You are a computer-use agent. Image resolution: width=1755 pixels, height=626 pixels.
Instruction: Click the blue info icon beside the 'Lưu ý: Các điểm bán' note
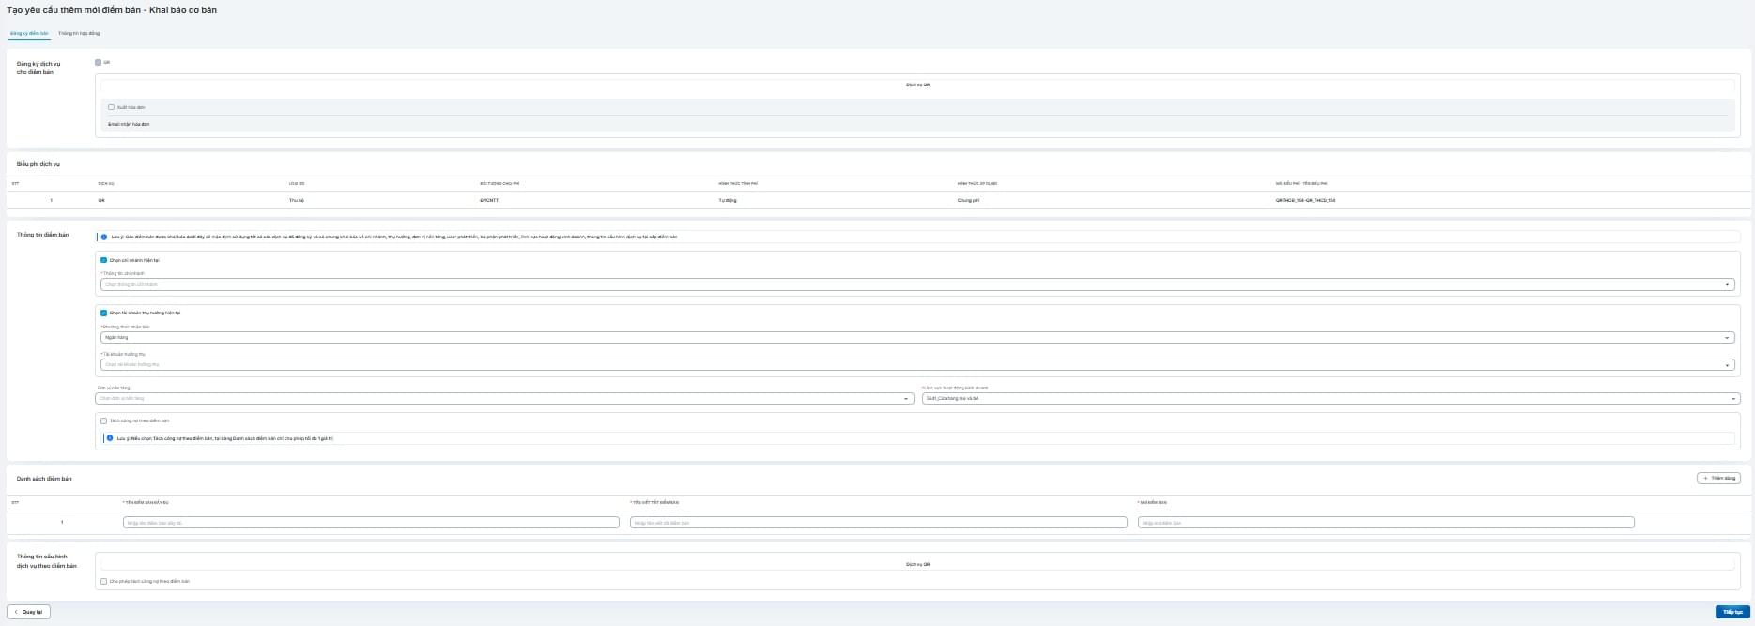104,237
